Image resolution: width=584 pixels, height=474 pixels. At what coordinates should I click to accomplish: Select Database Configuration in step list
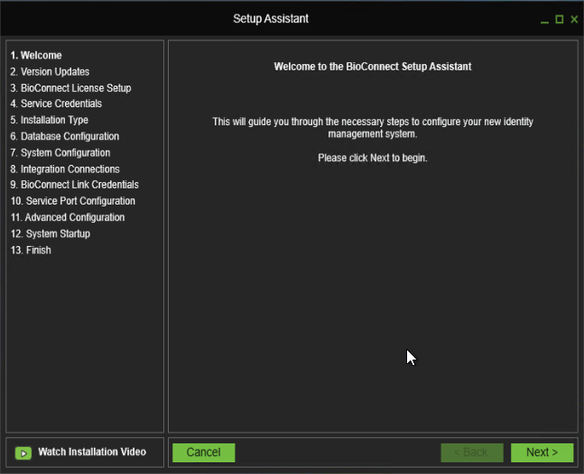[x=64, y=136]
